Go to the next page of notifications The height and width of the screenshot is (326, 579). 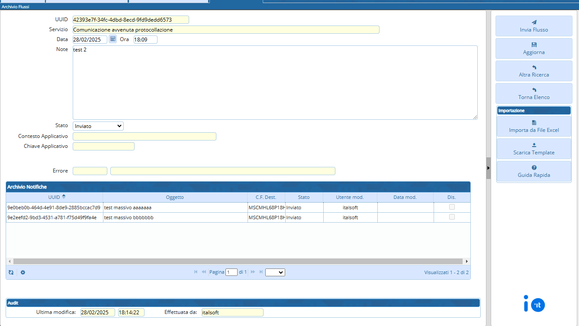tap(253, 272)
